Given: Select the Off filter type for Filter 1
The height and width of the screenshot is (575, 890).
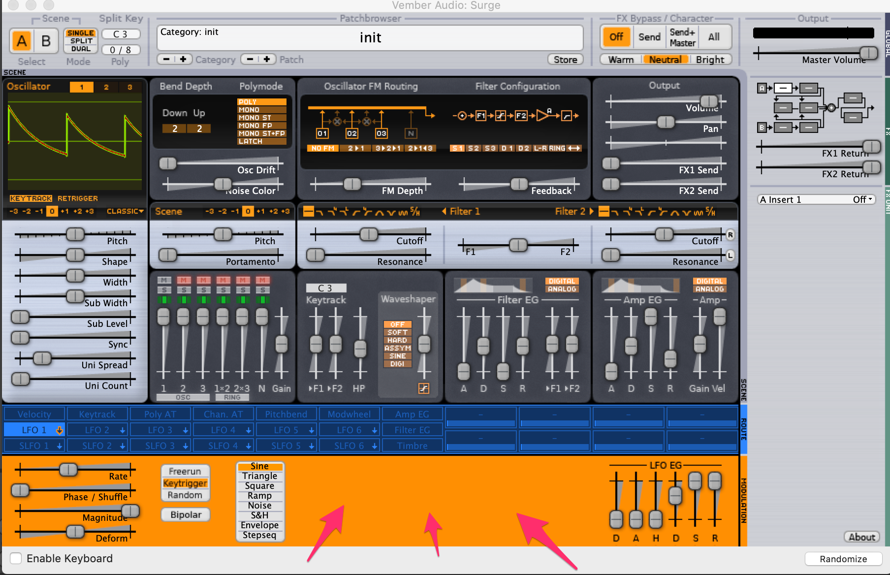Looking at the screenshot, I should pyautogui.click(x=309, y=212).
